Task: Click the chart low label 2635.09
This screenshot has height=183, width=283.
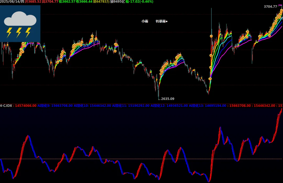Action: coord(168,99)
